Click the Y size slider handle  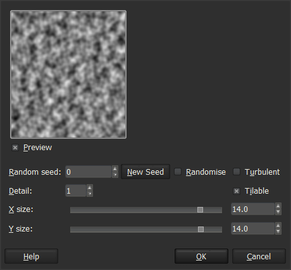[x=201, y=229]
